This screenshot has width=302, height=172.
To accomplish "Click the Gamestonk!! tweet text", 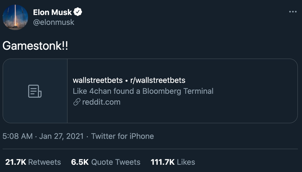I will (35, 46).
